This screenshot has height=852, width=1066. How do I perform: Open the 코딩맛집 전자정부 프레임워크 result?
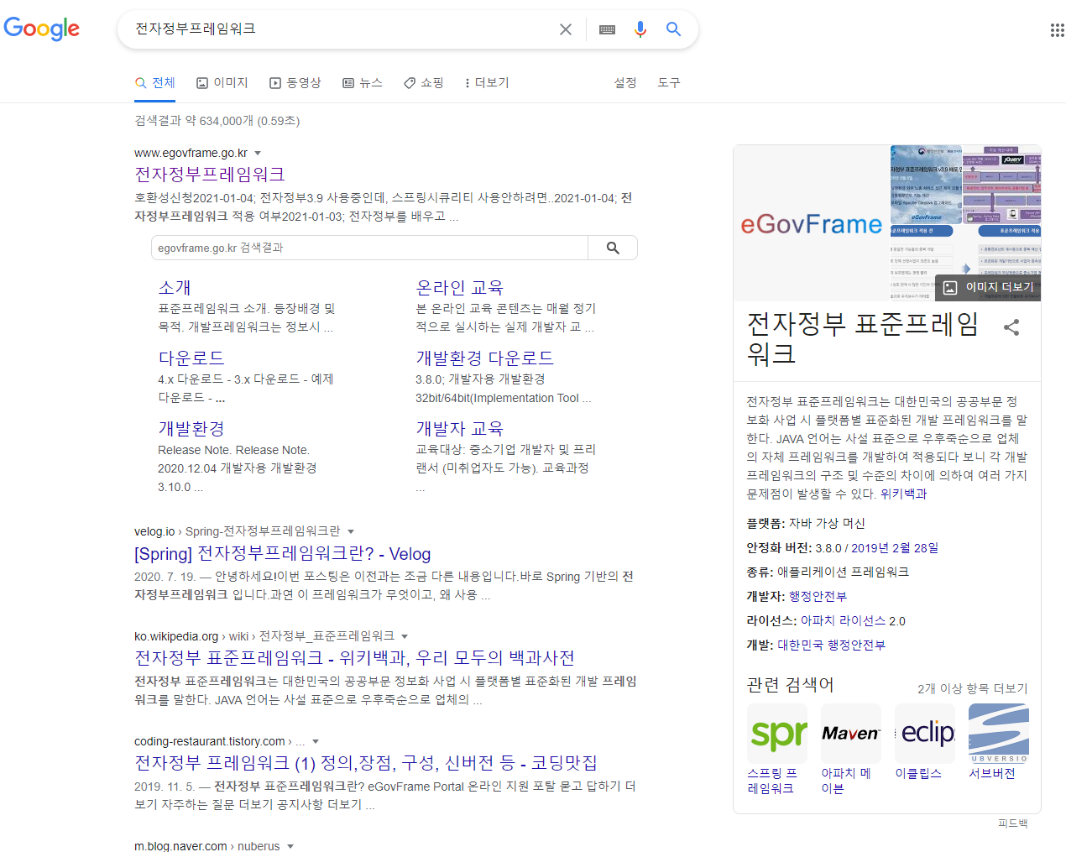pos(366,763)
